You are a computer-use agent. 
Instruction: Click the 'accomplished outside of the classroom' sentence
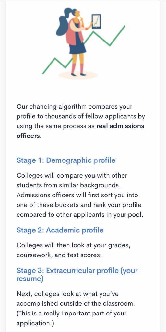pos(76,299)
